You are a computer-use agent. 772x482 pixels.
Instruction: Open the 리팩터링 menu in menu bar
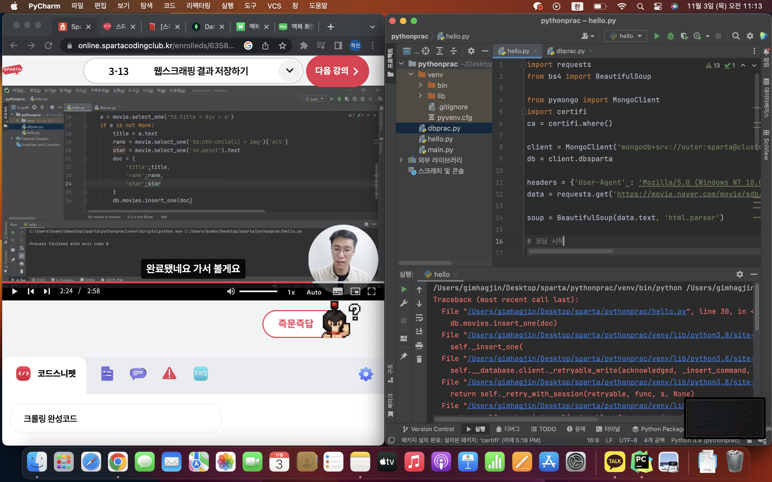click(198, 6)
